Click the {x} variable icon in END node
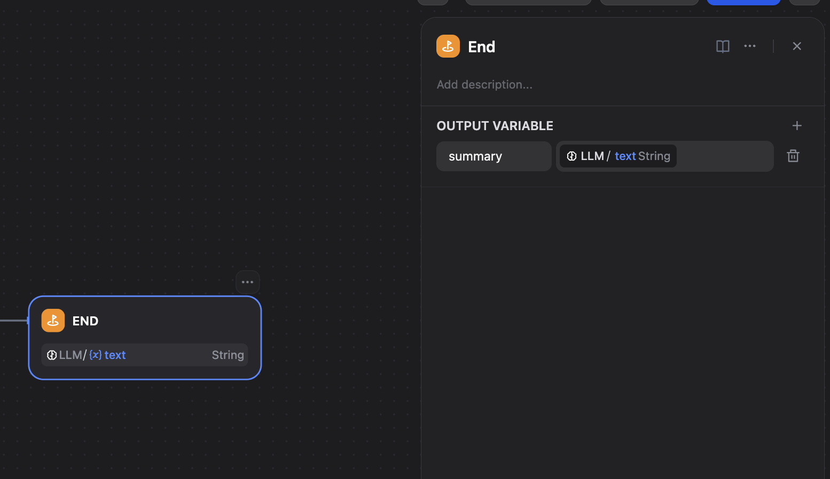This screenshot has width=830, height=479. point(96,355)
